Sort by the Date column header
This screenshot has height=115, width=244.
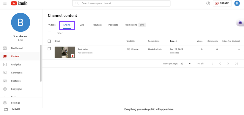point(172,41)
